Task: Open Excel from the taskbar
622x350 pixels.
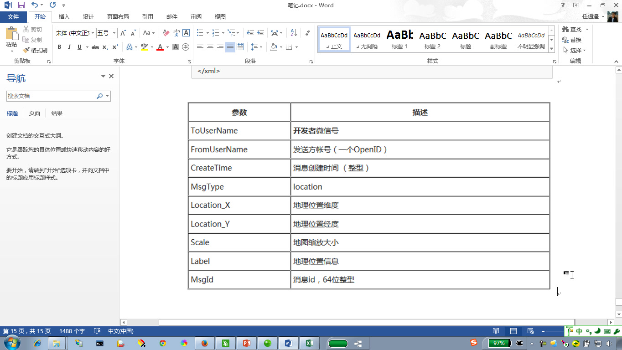Action: click(x=309, y=343)
